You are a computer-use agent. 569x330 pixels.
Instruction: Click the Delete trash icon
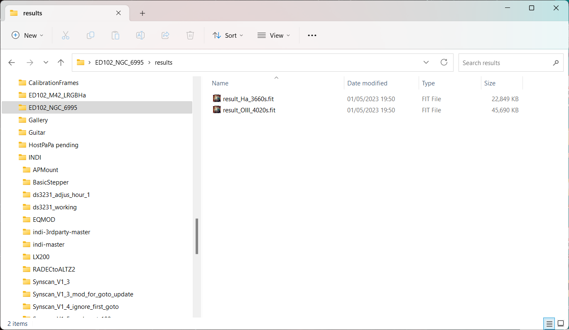click(190, 36)
